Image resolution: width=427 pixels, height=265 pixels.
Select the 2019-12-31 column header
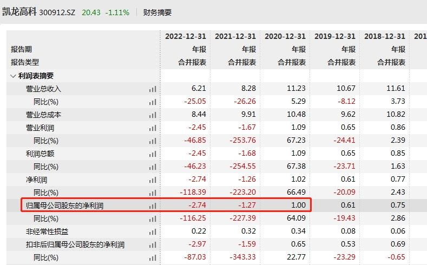tap(335, 36)
